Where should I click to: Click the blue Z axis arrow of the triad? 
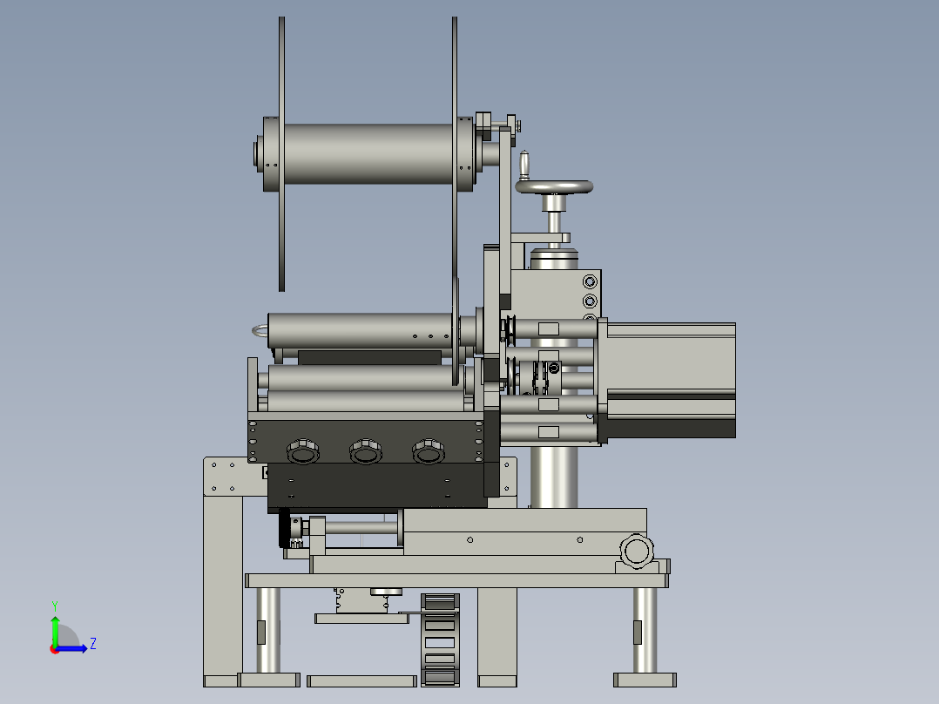pos(73,648)
